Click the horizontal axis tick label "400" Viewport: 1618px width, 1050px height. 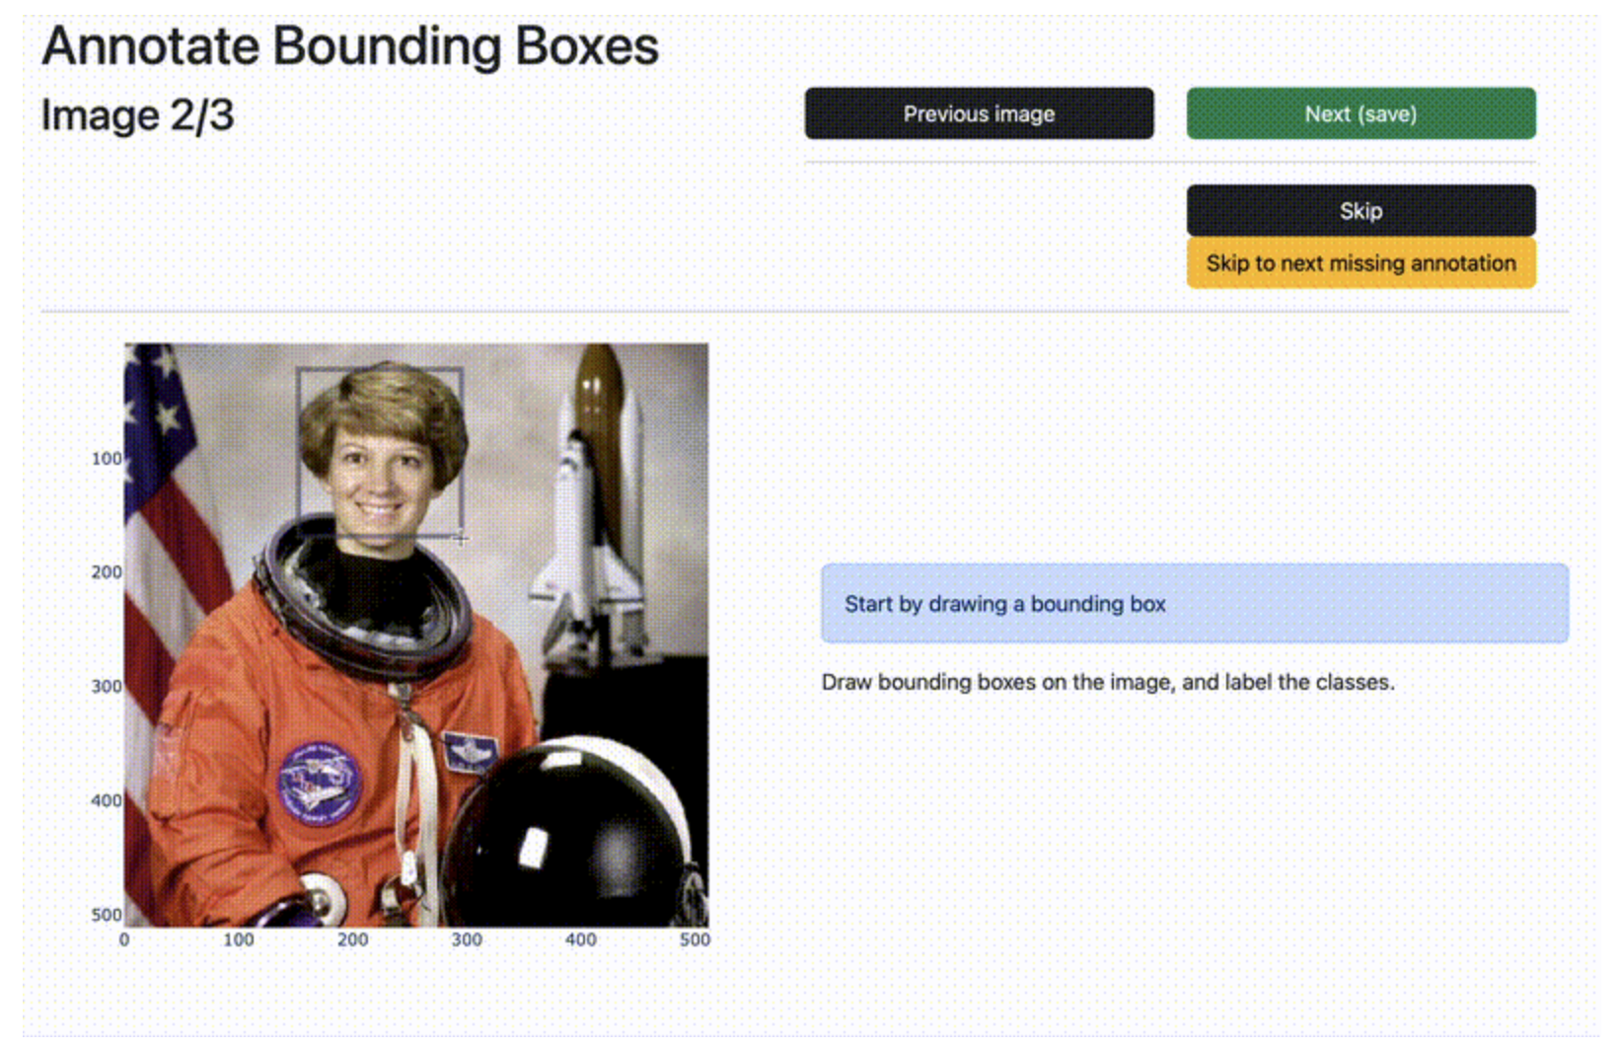pyautogui.click(x=580, y=939)
